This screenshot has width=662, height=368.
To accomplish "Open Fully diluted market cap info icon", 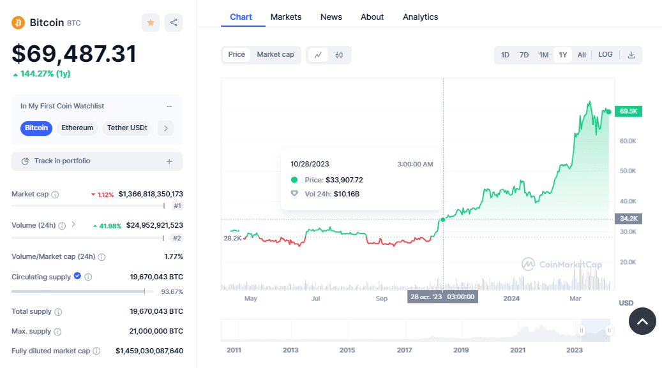I will pos(96,351).
